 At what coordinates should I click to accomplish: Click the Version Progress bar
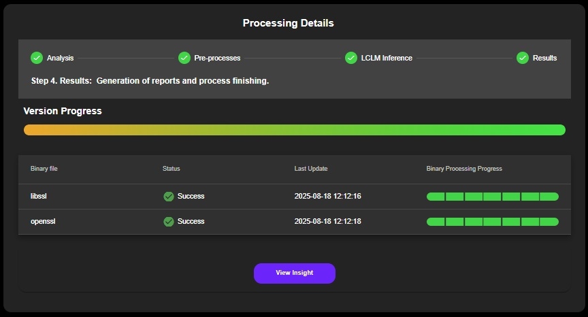pos(294,130)
